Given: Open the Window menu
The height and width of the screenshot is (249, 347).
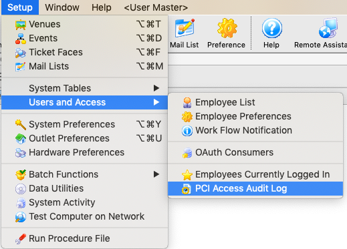Looking at the screenshot, I should point(62,7).
